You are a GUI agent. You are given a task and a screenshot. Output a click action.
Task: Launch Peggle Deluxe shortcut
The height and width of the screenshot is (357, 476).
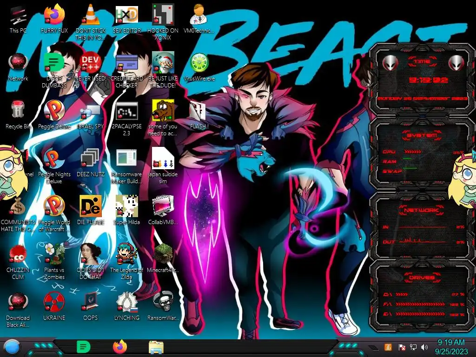click(x=54, y=115)
